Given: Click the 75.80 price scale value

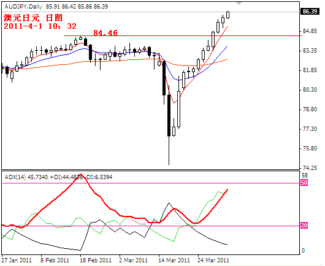Looking at the screenshot, I should tap(310, 149).
